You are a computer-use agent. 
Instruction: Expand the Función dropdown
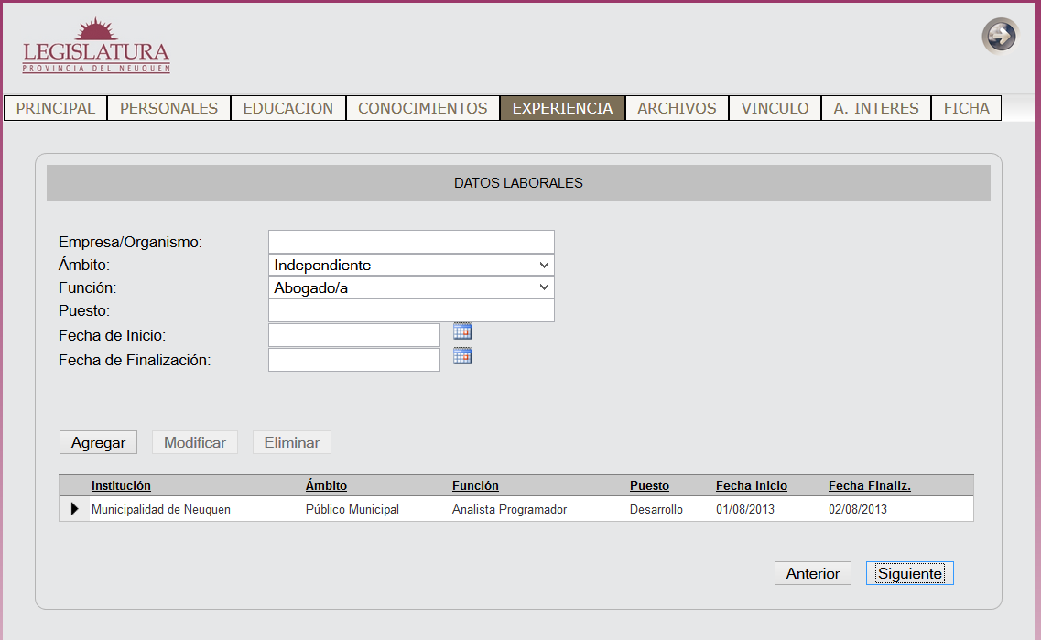pyautogui.click(x=411, y=287)
